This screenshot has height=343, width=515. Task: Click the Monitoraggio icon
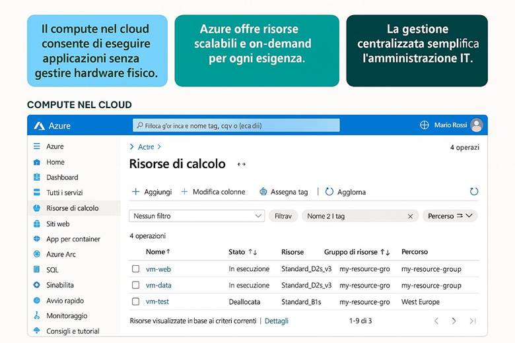click(x=37, y=316)
